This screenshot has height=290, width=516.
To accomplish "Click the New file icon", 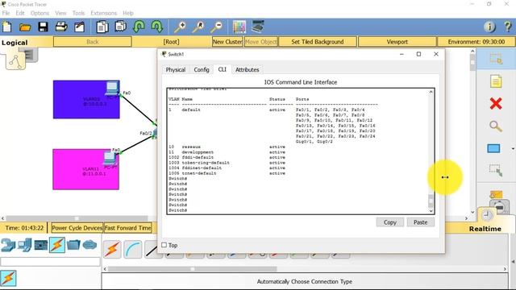I will tap(7, 27).
